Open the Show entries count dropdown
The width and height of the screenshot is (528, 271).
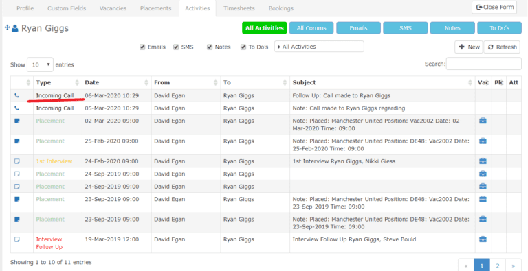click(40, 64)
